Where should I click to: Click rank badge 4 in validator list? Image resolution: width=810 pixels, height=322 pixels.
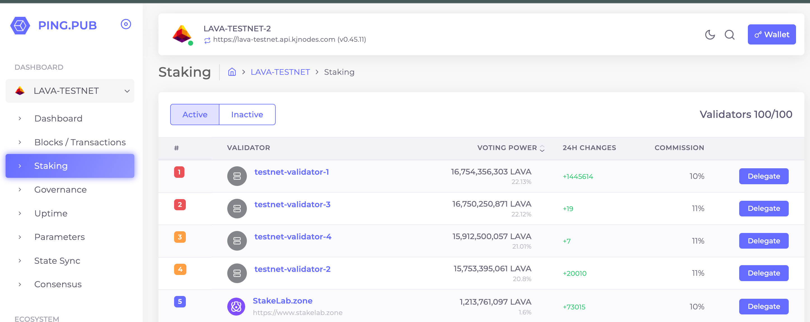180,269
